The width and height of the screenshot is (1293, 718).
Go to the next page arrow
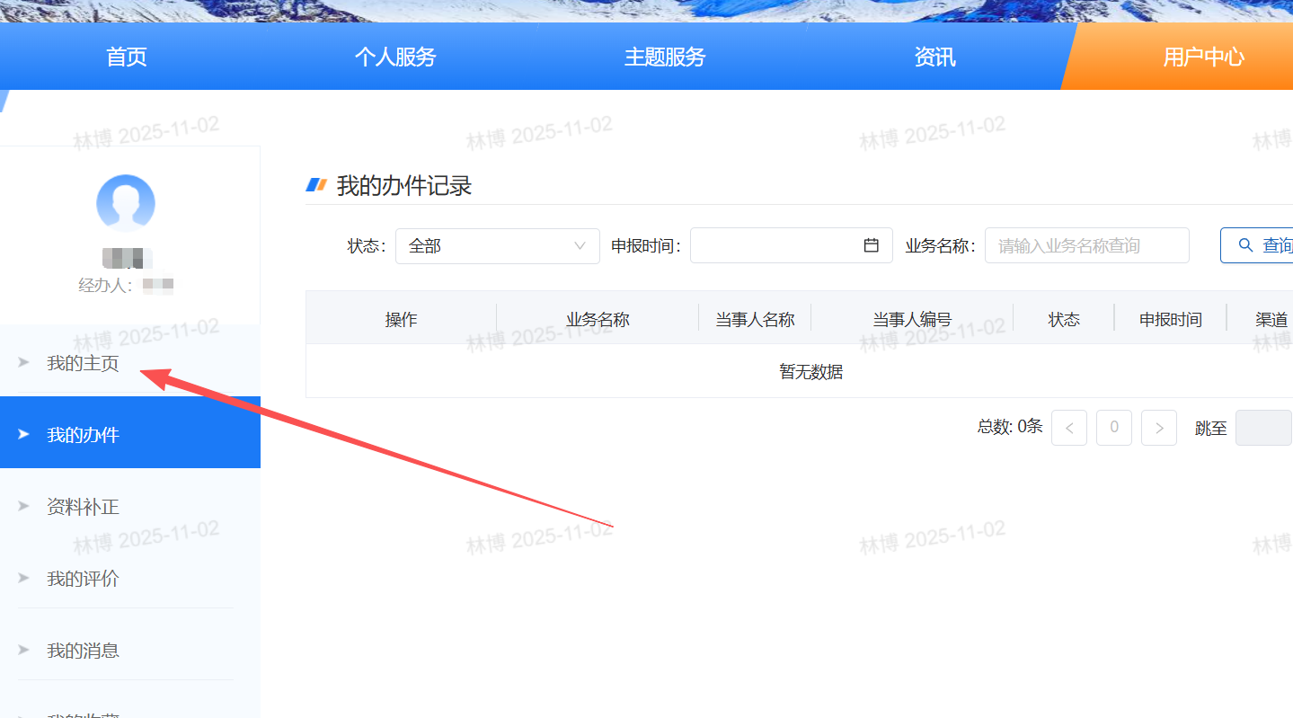coord(1159,428)
